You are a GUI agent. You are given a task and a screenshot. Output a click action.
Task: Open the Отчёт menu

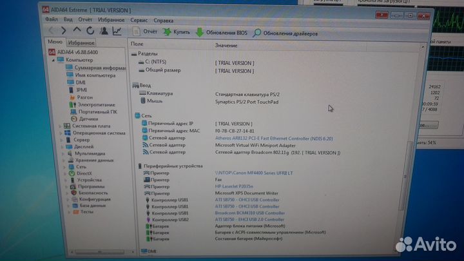tap(85, 19)
